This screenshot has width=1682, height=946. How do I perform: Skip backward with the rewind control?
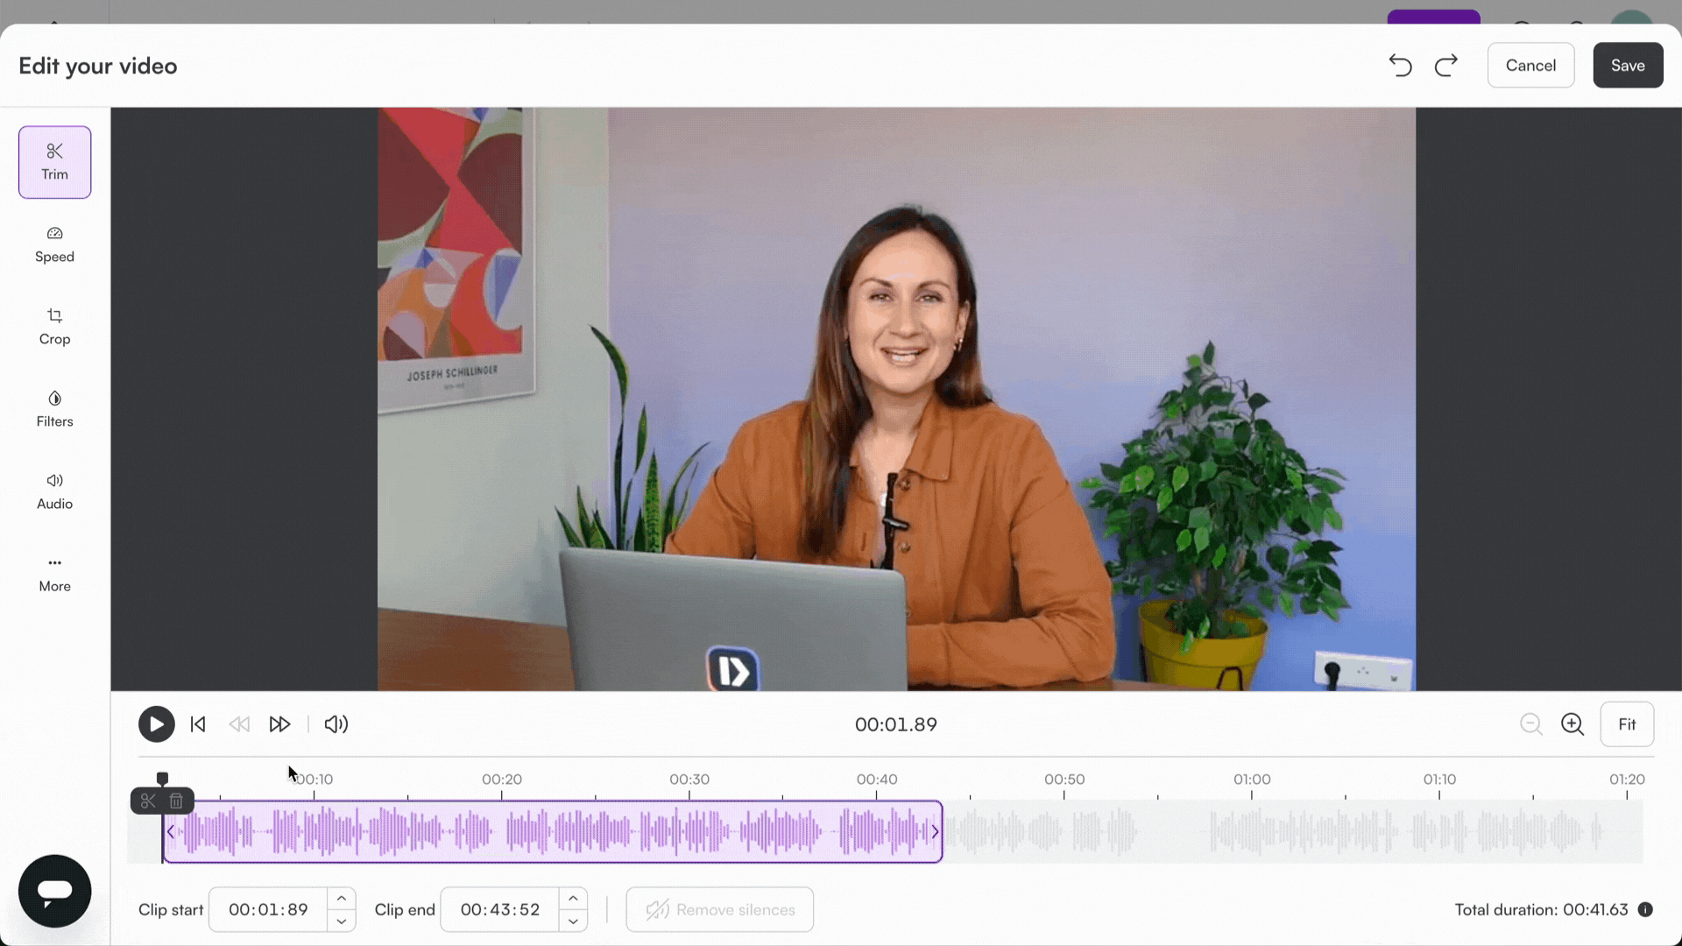tap(238, 724)
